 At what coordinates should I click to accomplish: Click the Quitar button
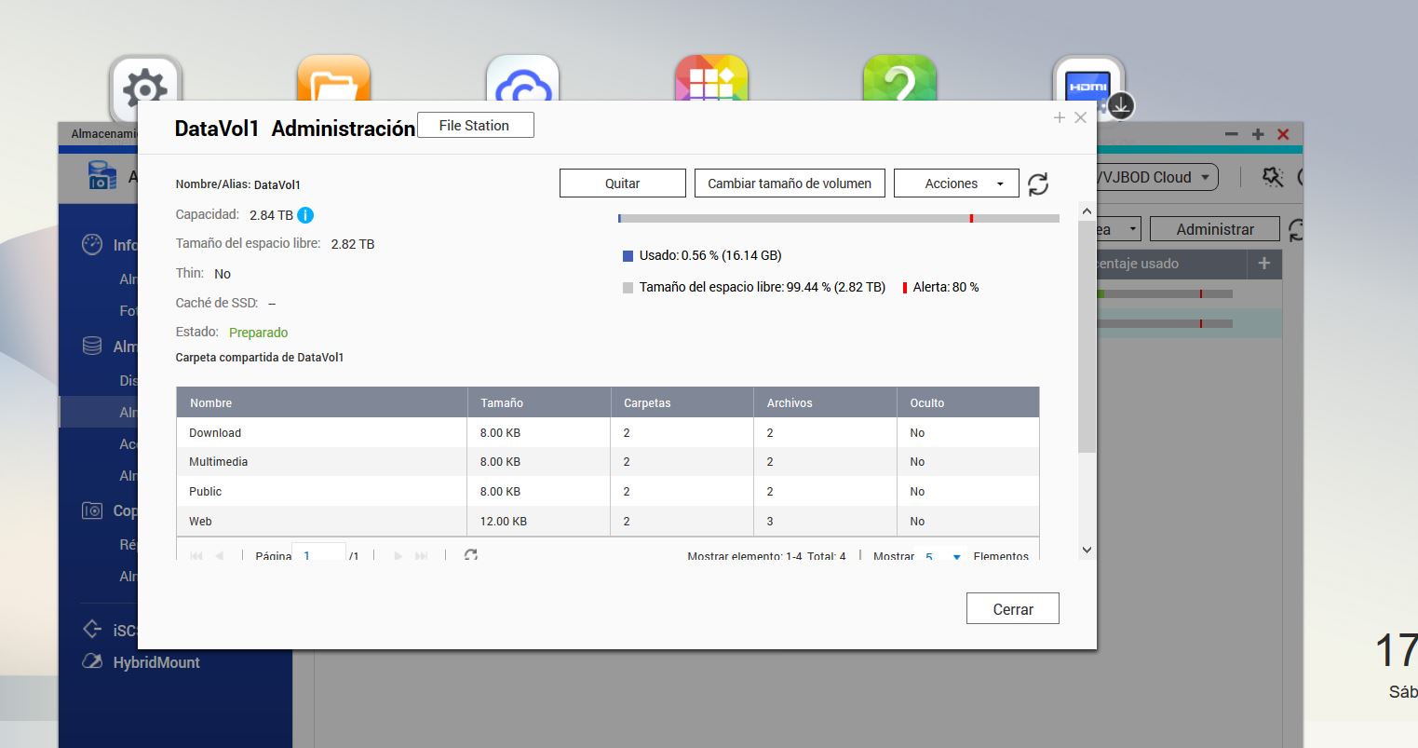click(622, 184)
